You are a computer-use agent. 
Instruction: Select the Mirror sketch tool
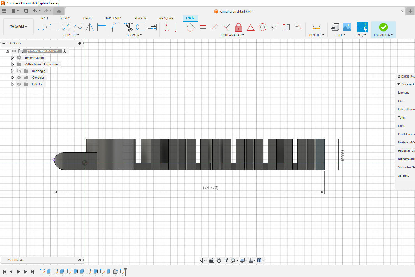pyautogui.click(x=90, y=27)
